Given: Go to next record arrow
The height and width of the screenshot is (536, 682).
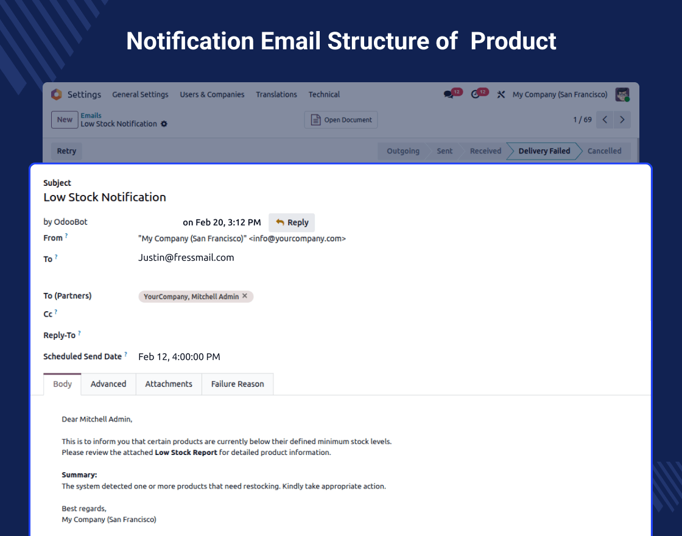Looking at the screenshot, I should (x=622, y=120).
